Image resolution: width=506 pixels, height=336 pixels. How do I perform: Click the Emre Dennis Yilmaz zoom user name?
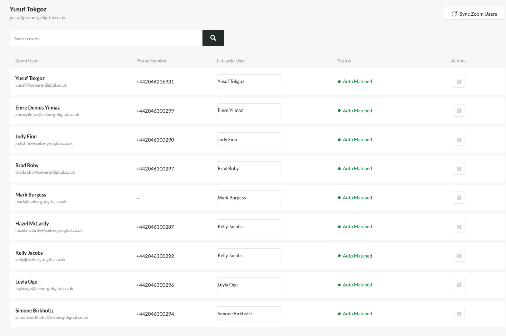pos(37,108)
